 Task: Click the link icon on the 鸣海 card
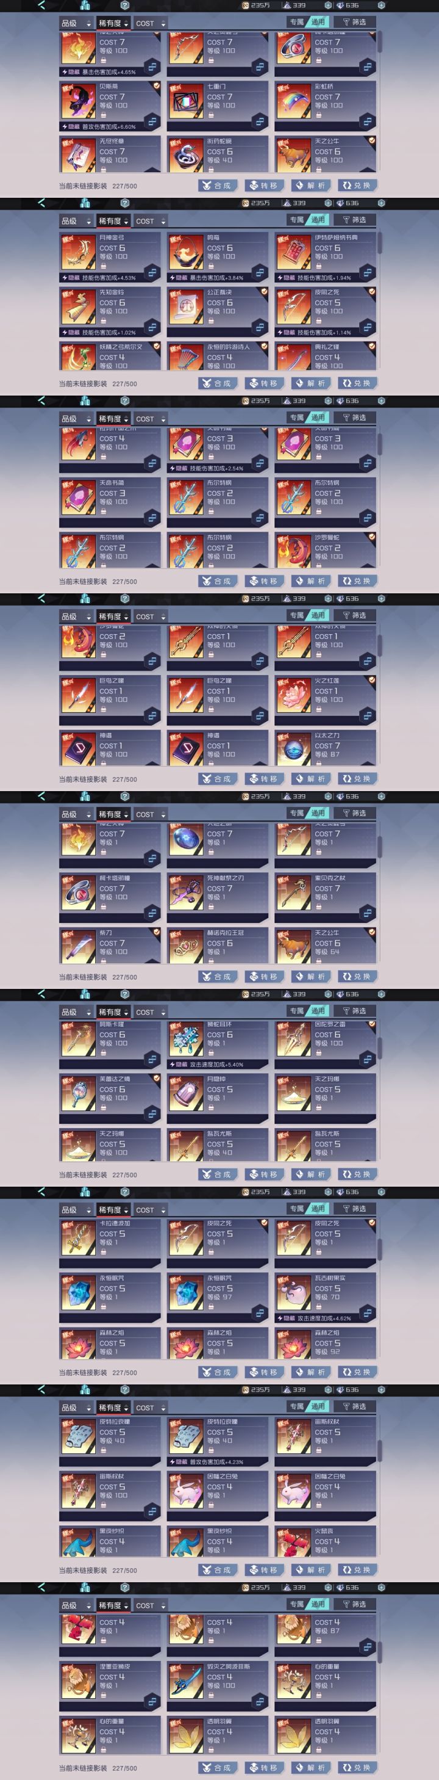[260, 272]
